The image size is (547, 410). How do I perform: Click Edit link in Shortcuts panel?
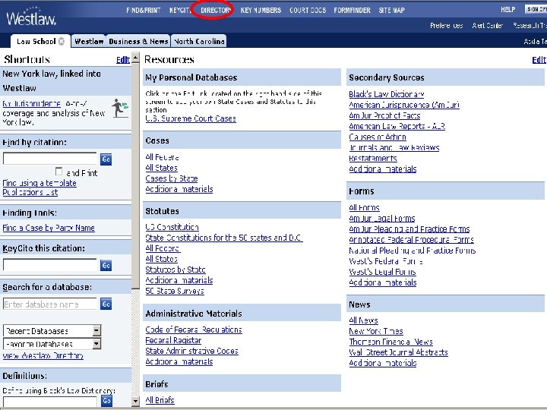pyautogui.click(x=123, y=60)
